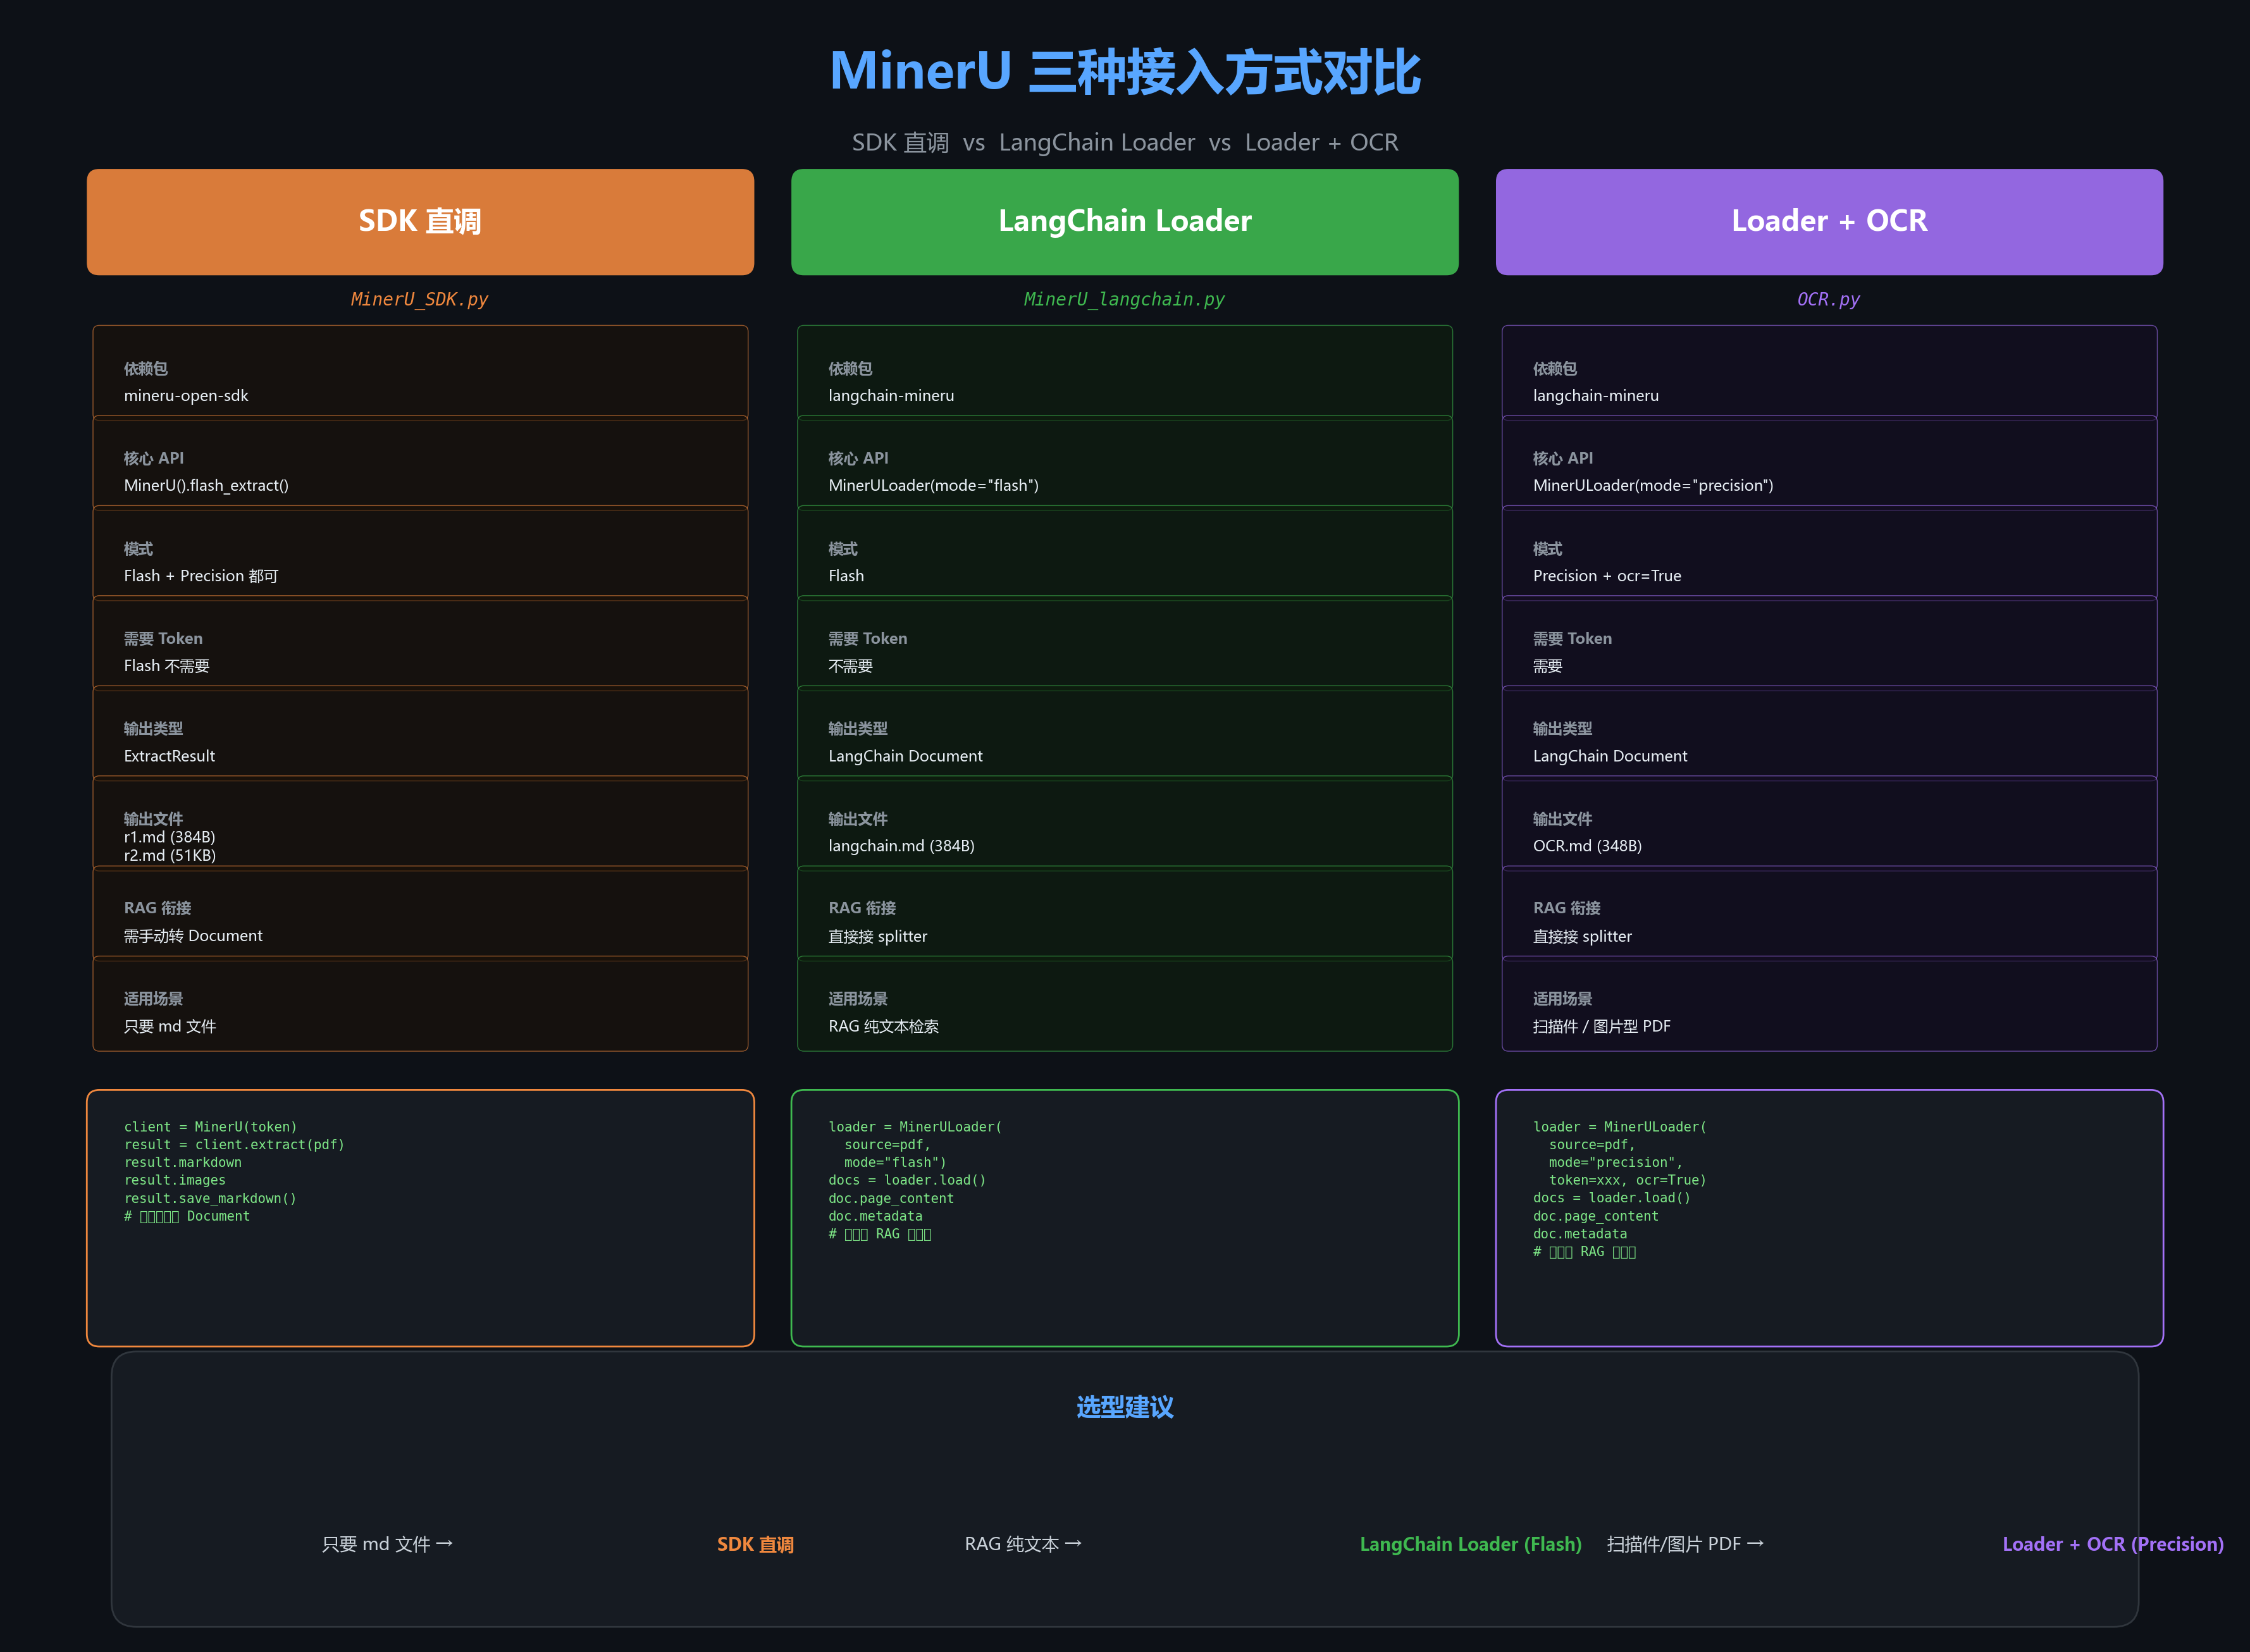Click the orange "SDK 直调" recommendation label

click(x=755, y=1545)
